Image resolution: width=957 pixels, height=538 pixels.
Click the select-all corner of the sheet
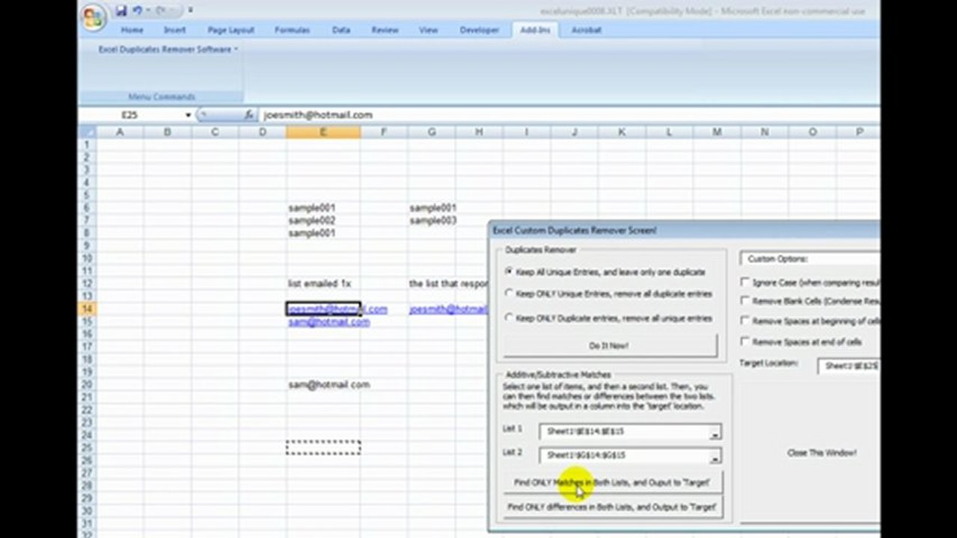click(87, 132)
